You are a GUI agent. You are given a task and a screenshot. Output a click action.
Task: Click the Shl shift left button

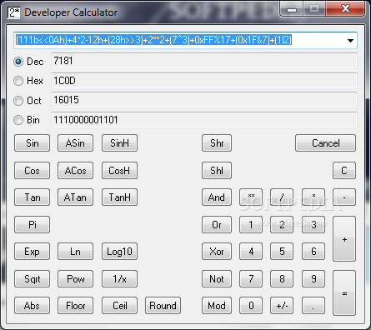217,171
